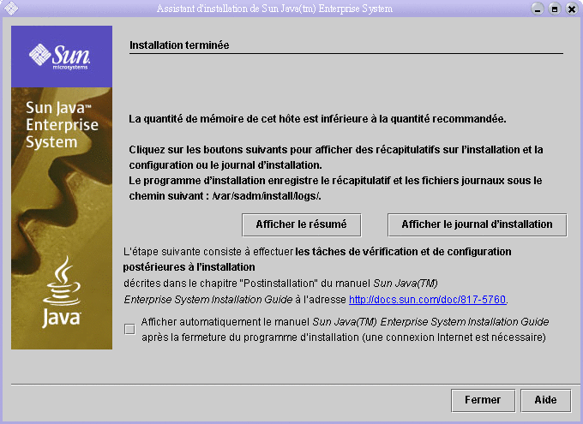Close the window using title bar X
Image resolution: width=583 pixels, height=424 pixels.
click(x=572, y=9)
